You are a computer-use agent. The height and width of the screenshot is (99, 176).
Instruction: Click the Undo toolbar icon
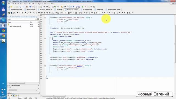tap(31, 7)
